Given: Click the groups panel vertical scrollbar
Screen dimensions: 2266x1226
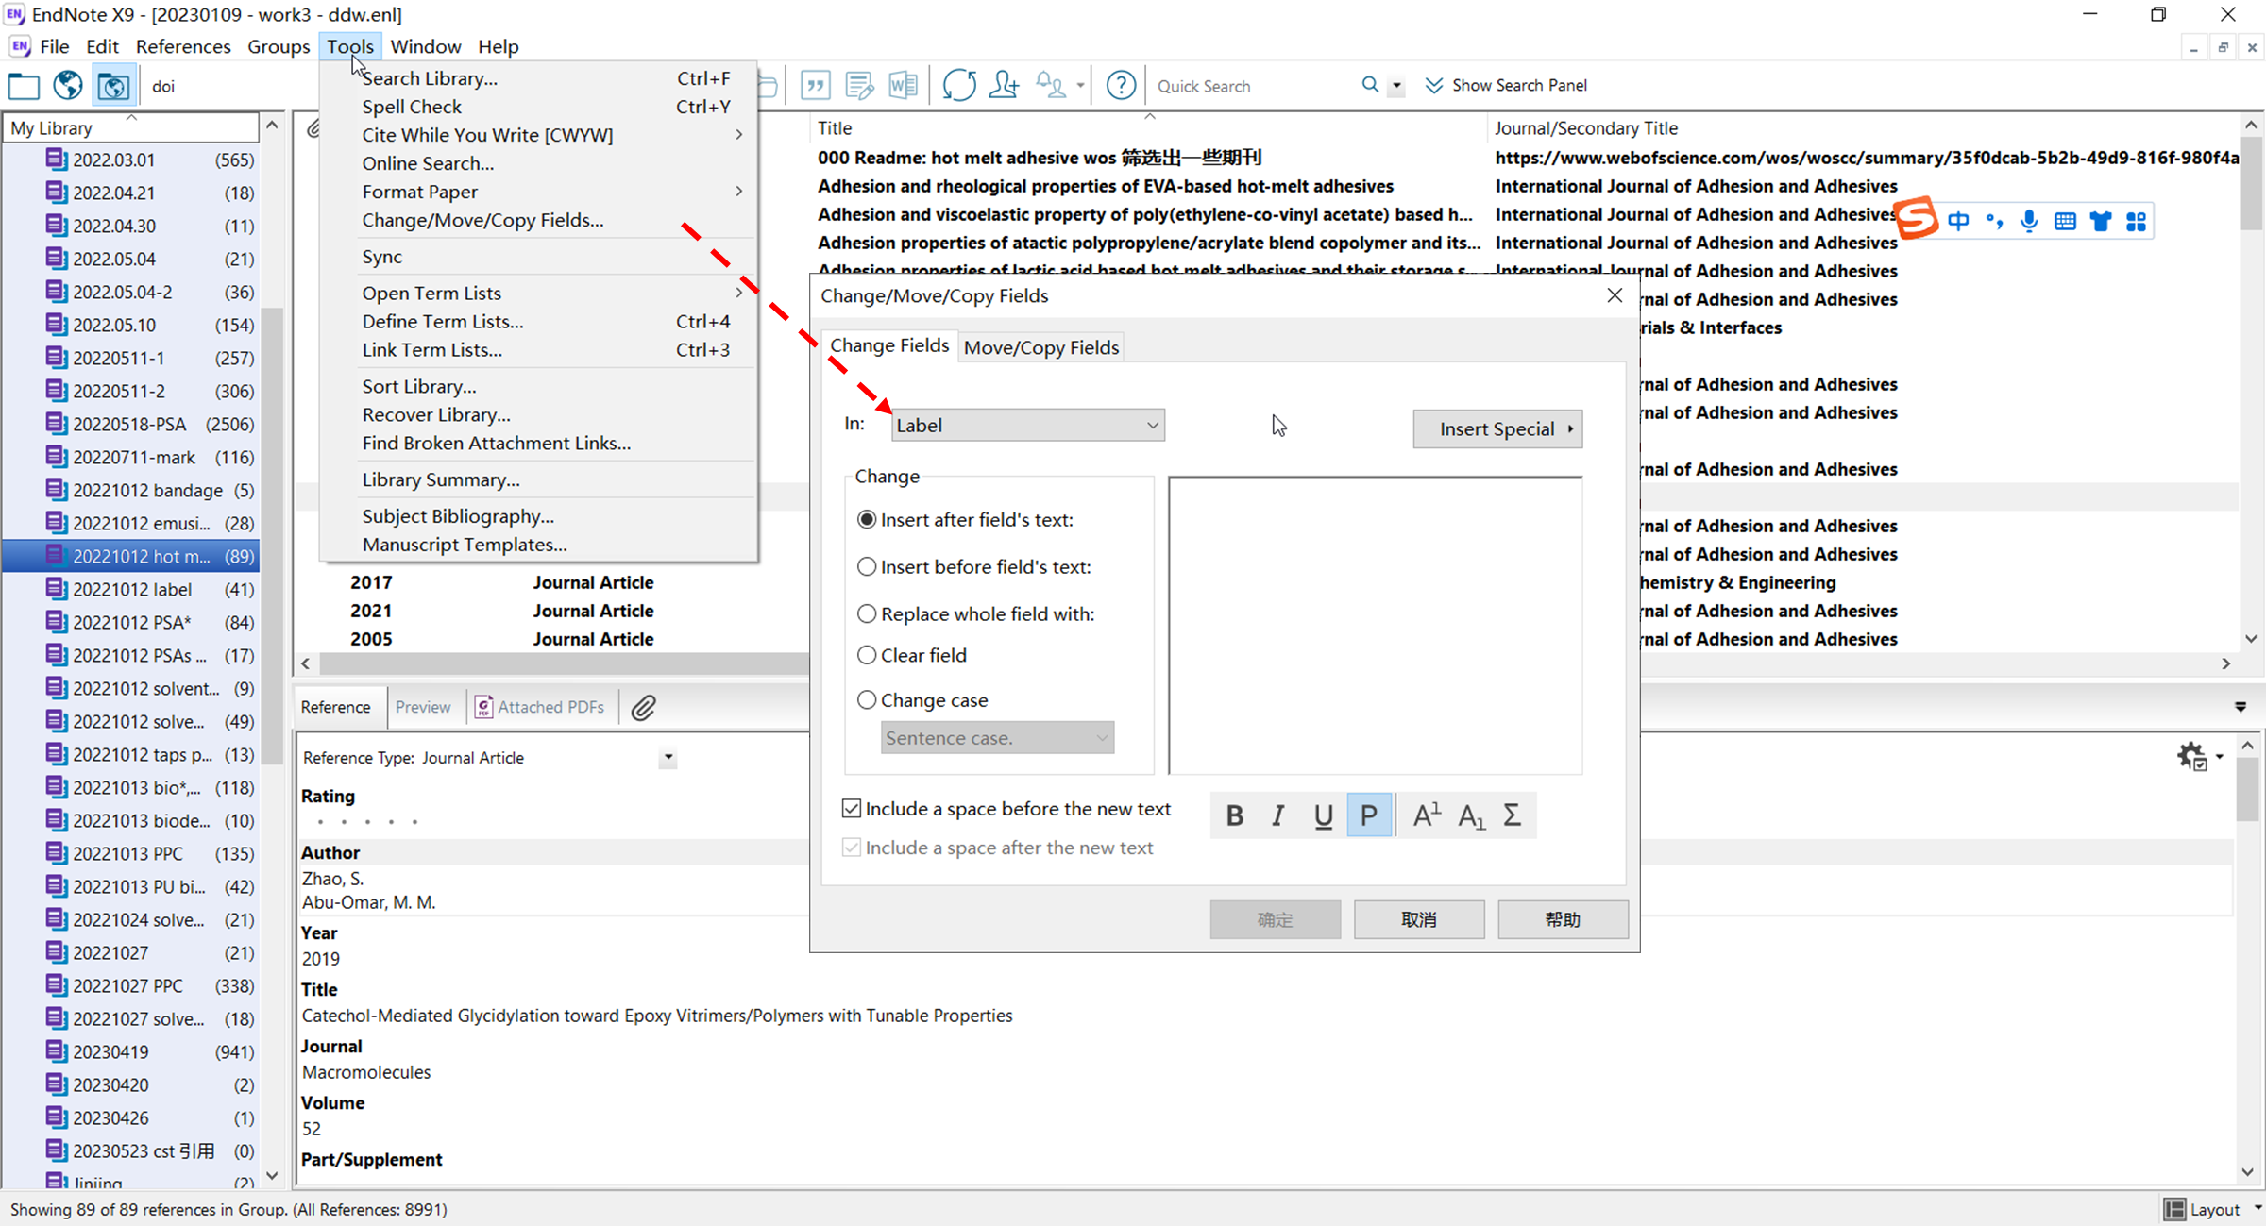Looking at the screenshot, I should tap(272, 534).
